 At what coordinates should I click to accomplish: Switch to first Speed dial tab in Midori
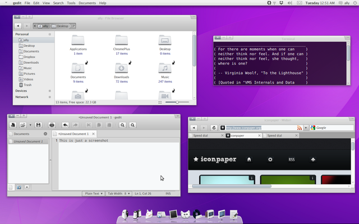click(x=206, y=136)
